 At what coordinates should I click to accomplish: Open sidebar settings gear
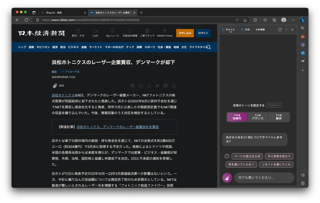pos(303,183)
